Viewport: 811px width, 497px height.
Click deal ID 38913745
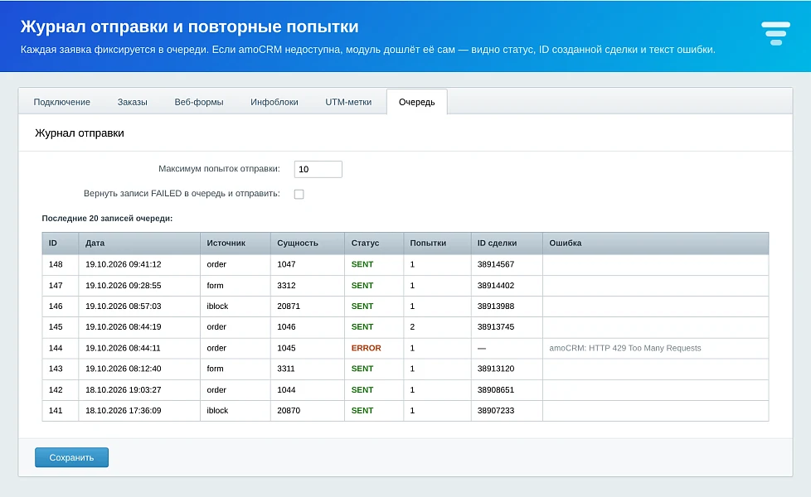coord(496,327)
